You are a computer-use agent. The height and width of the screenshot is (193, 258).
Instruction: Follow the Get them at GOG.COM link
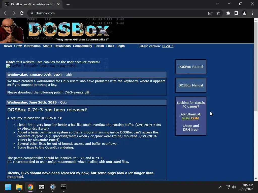tap(191, 116)
